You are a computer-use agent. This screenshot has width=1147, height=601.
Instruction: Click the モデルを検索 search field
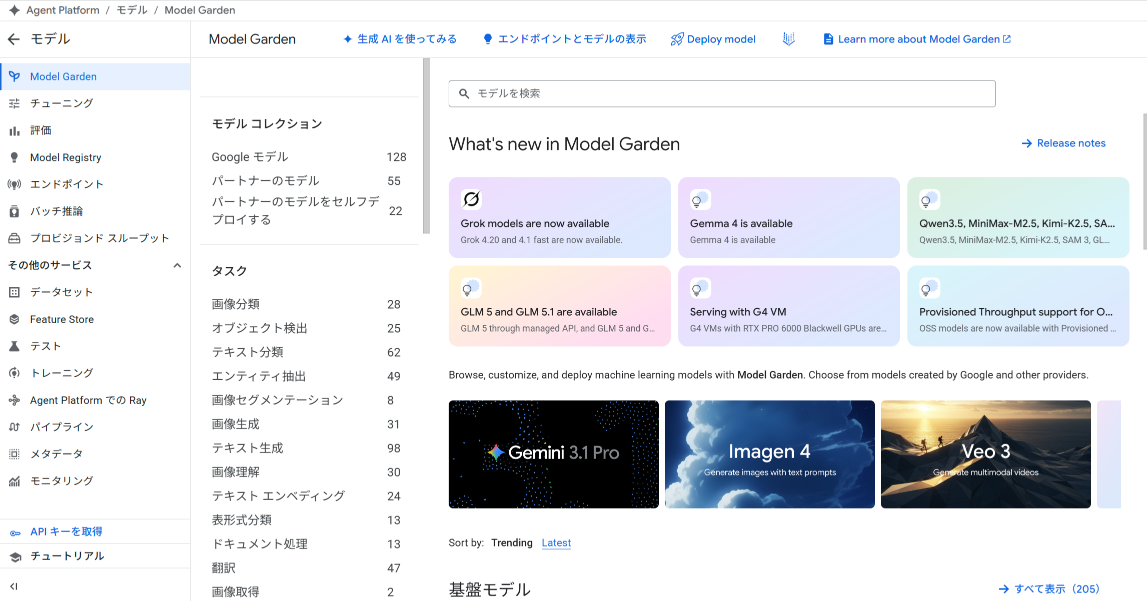[x=722, y=93]
